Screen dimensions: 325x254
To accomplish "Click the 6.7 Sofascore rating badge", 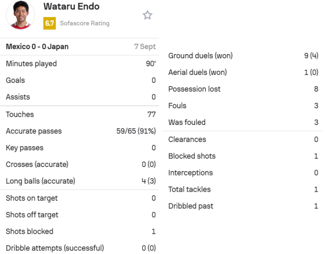I will tap(49, 23).
